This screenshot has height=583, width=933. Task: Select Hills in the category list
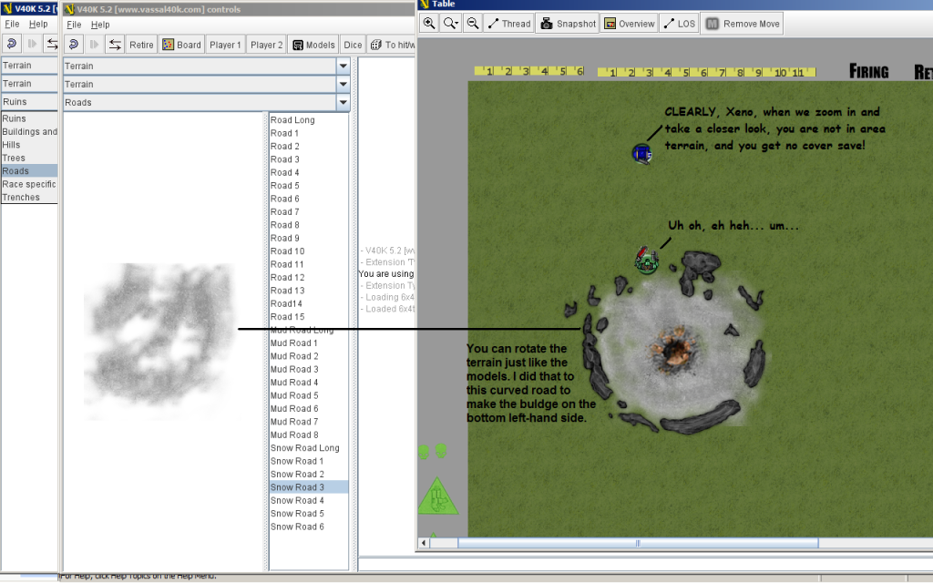[x=29, y=145]
